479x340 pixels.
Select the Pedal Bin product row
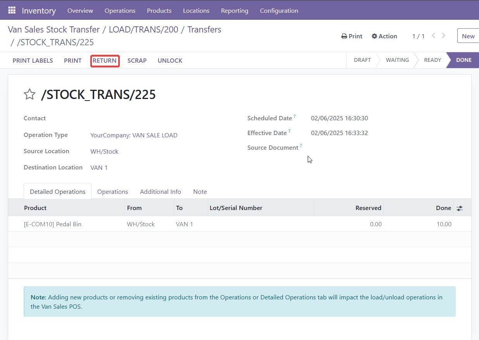click(53, 224)
